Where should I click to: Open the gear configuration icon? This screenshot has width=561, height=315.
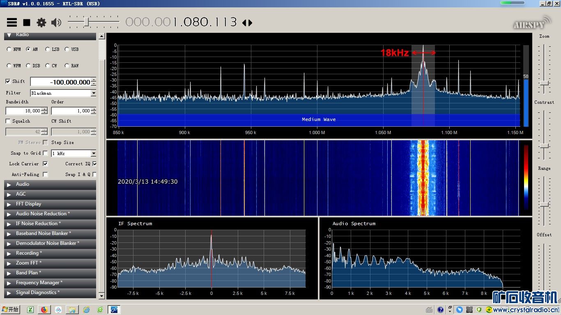(x=41, y=23)
